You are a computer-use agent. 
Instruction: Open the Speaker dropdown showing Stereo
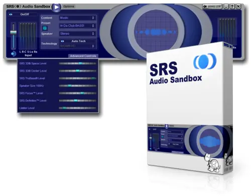pos(78,34)
